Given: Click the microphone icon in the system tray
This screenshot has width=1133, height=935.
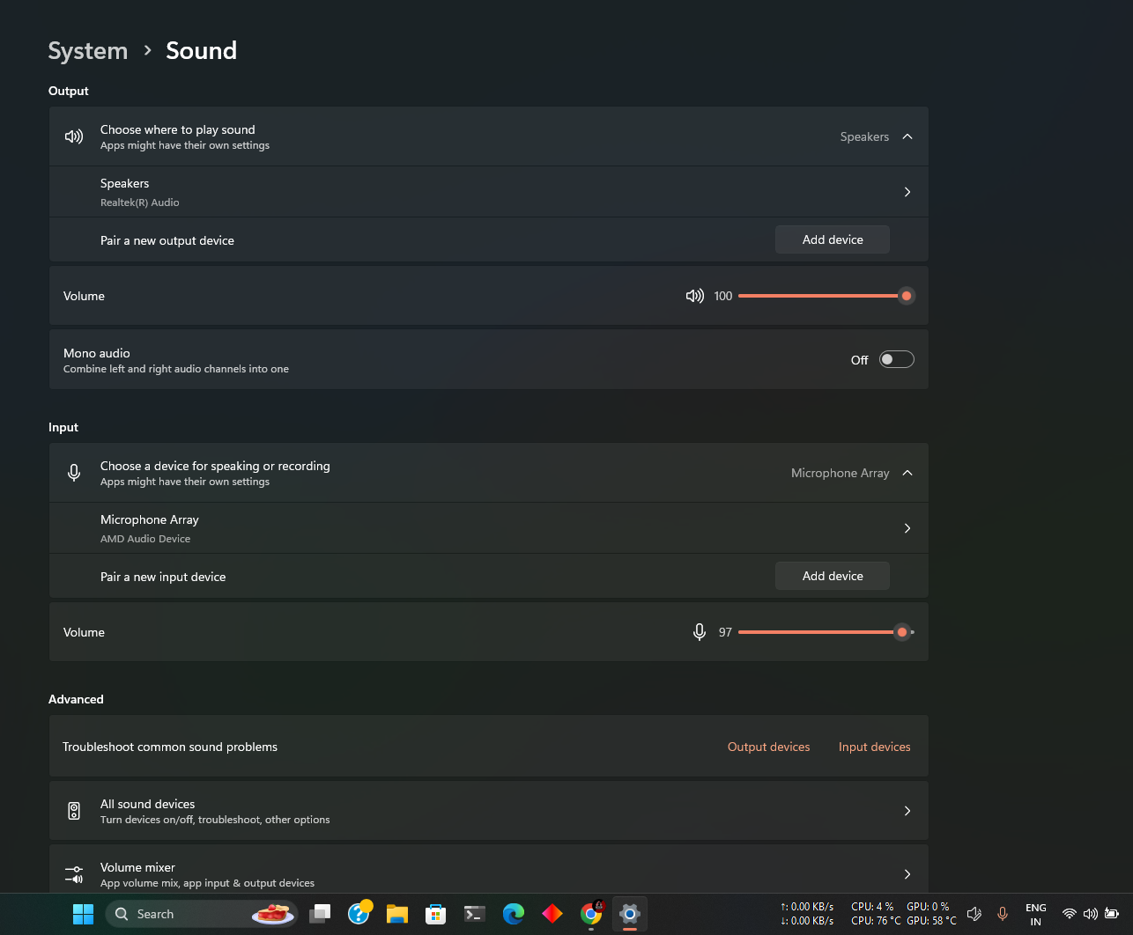Looking at the screenshot, I should [x=1003, y=914].
